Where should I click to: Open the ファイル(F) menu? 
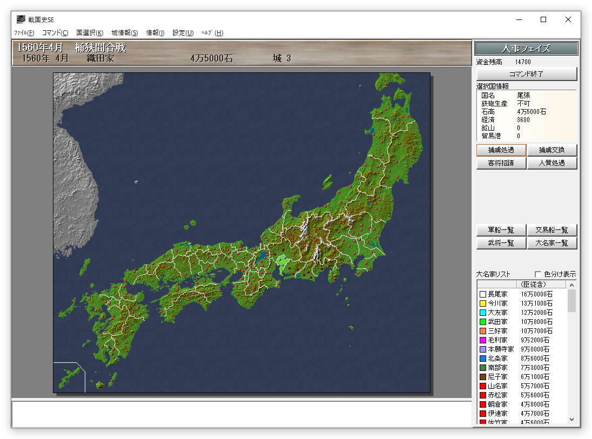(24, 33)
